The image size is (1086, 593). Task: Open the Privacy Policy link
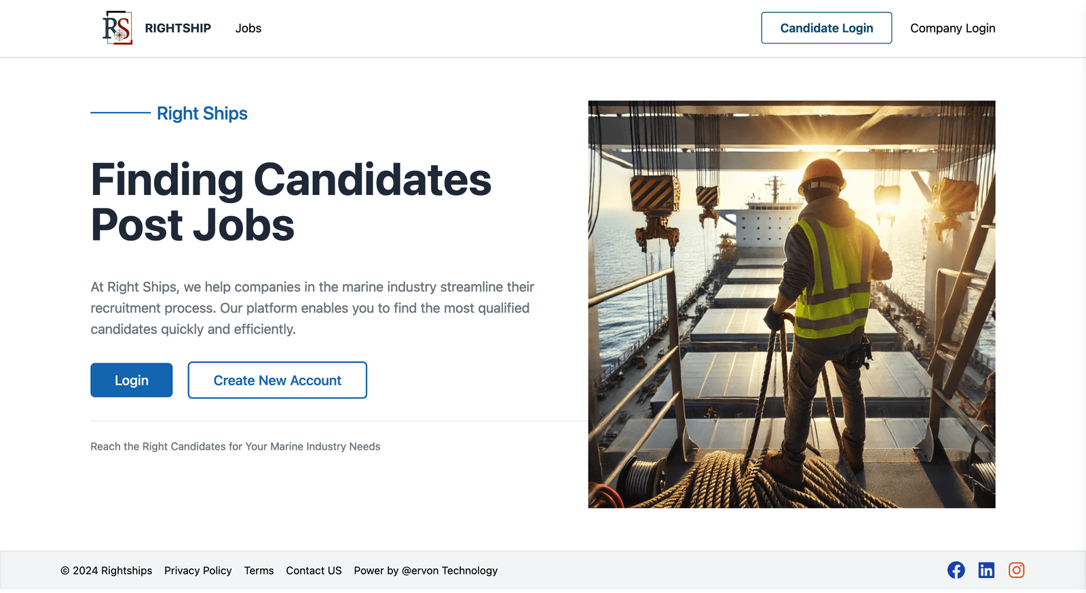198,571
